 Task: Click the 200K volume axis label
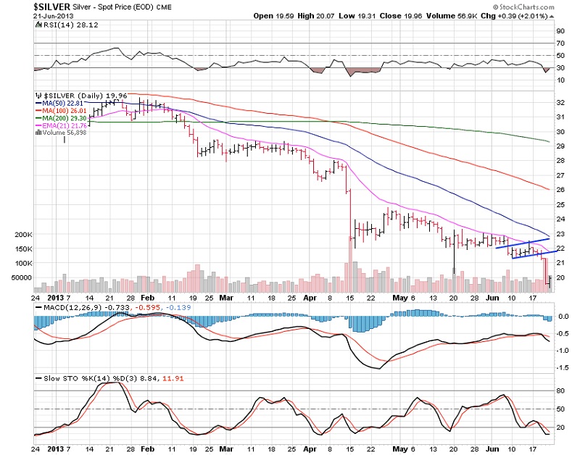(x=24, y=234)
